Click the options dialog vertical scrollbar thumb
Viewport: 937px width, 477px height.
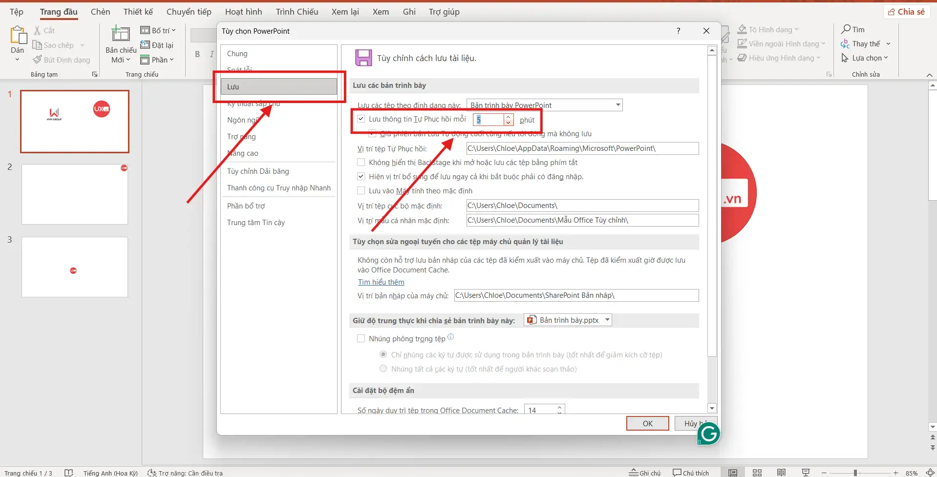[712, 206]
